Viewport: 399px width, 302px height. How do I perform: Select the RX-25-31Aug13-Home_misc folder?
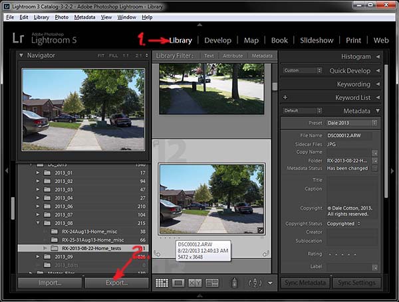(93, 240)
